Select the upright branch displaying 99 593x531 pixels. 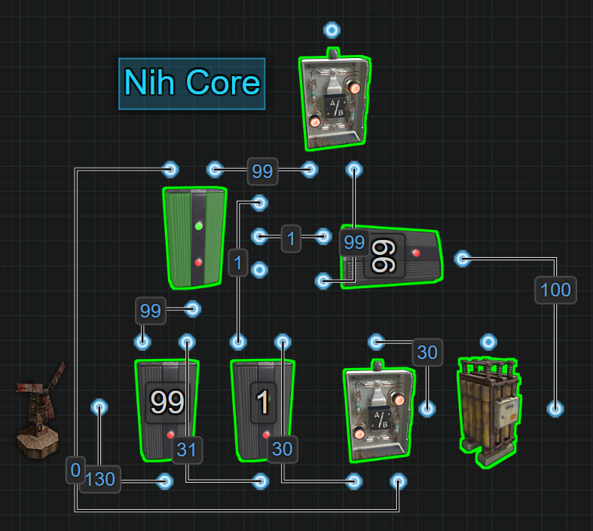167,410
